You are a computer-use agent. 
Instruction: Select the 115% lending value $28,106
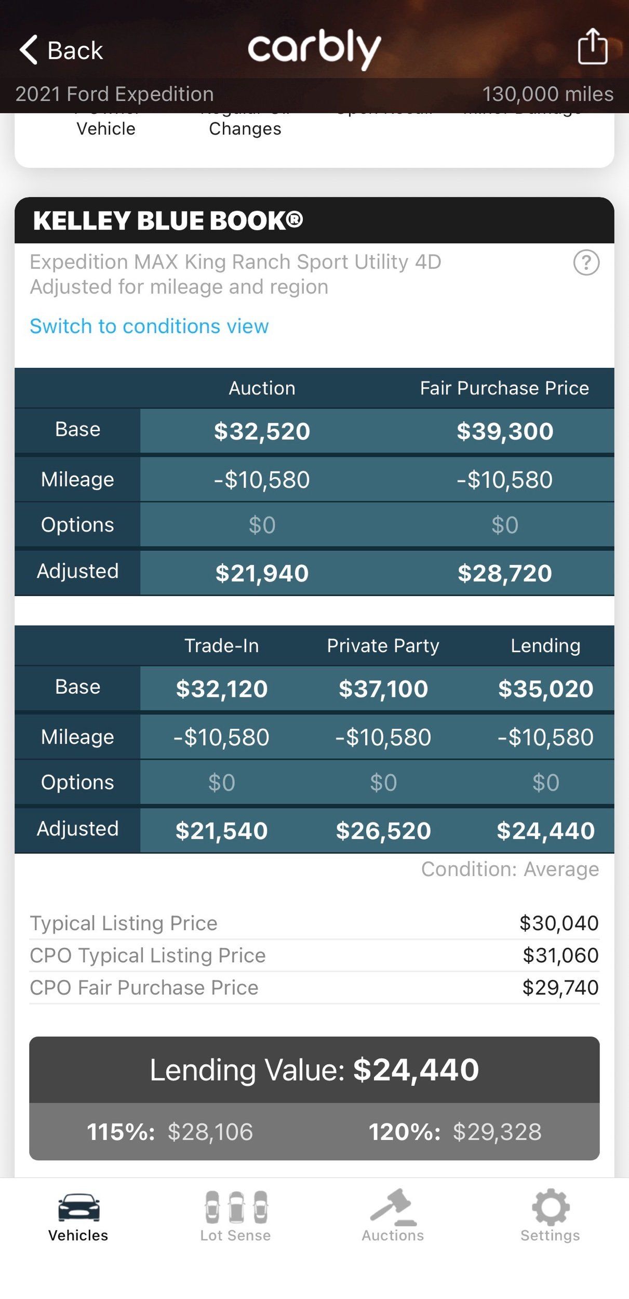[x=170, y=1131]
